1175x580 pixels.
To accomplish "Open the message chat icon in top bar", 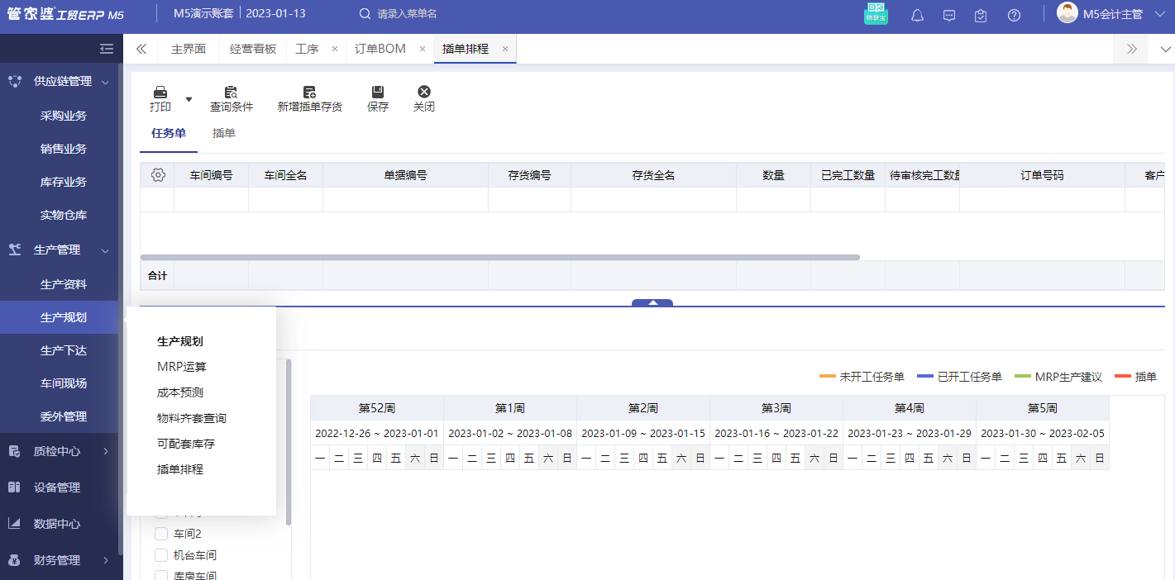I will [949, 15].
